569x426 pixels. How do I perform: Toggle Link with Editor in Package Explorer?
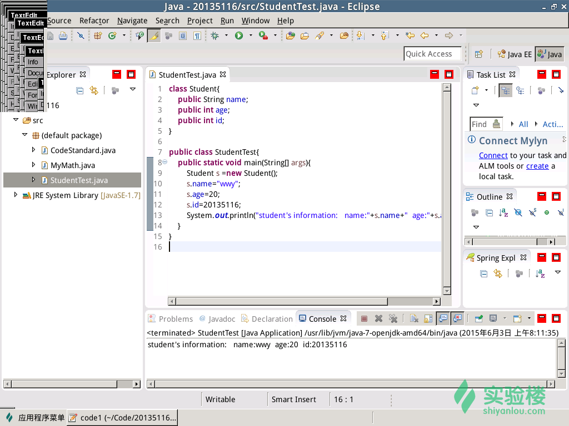point(94,90)
